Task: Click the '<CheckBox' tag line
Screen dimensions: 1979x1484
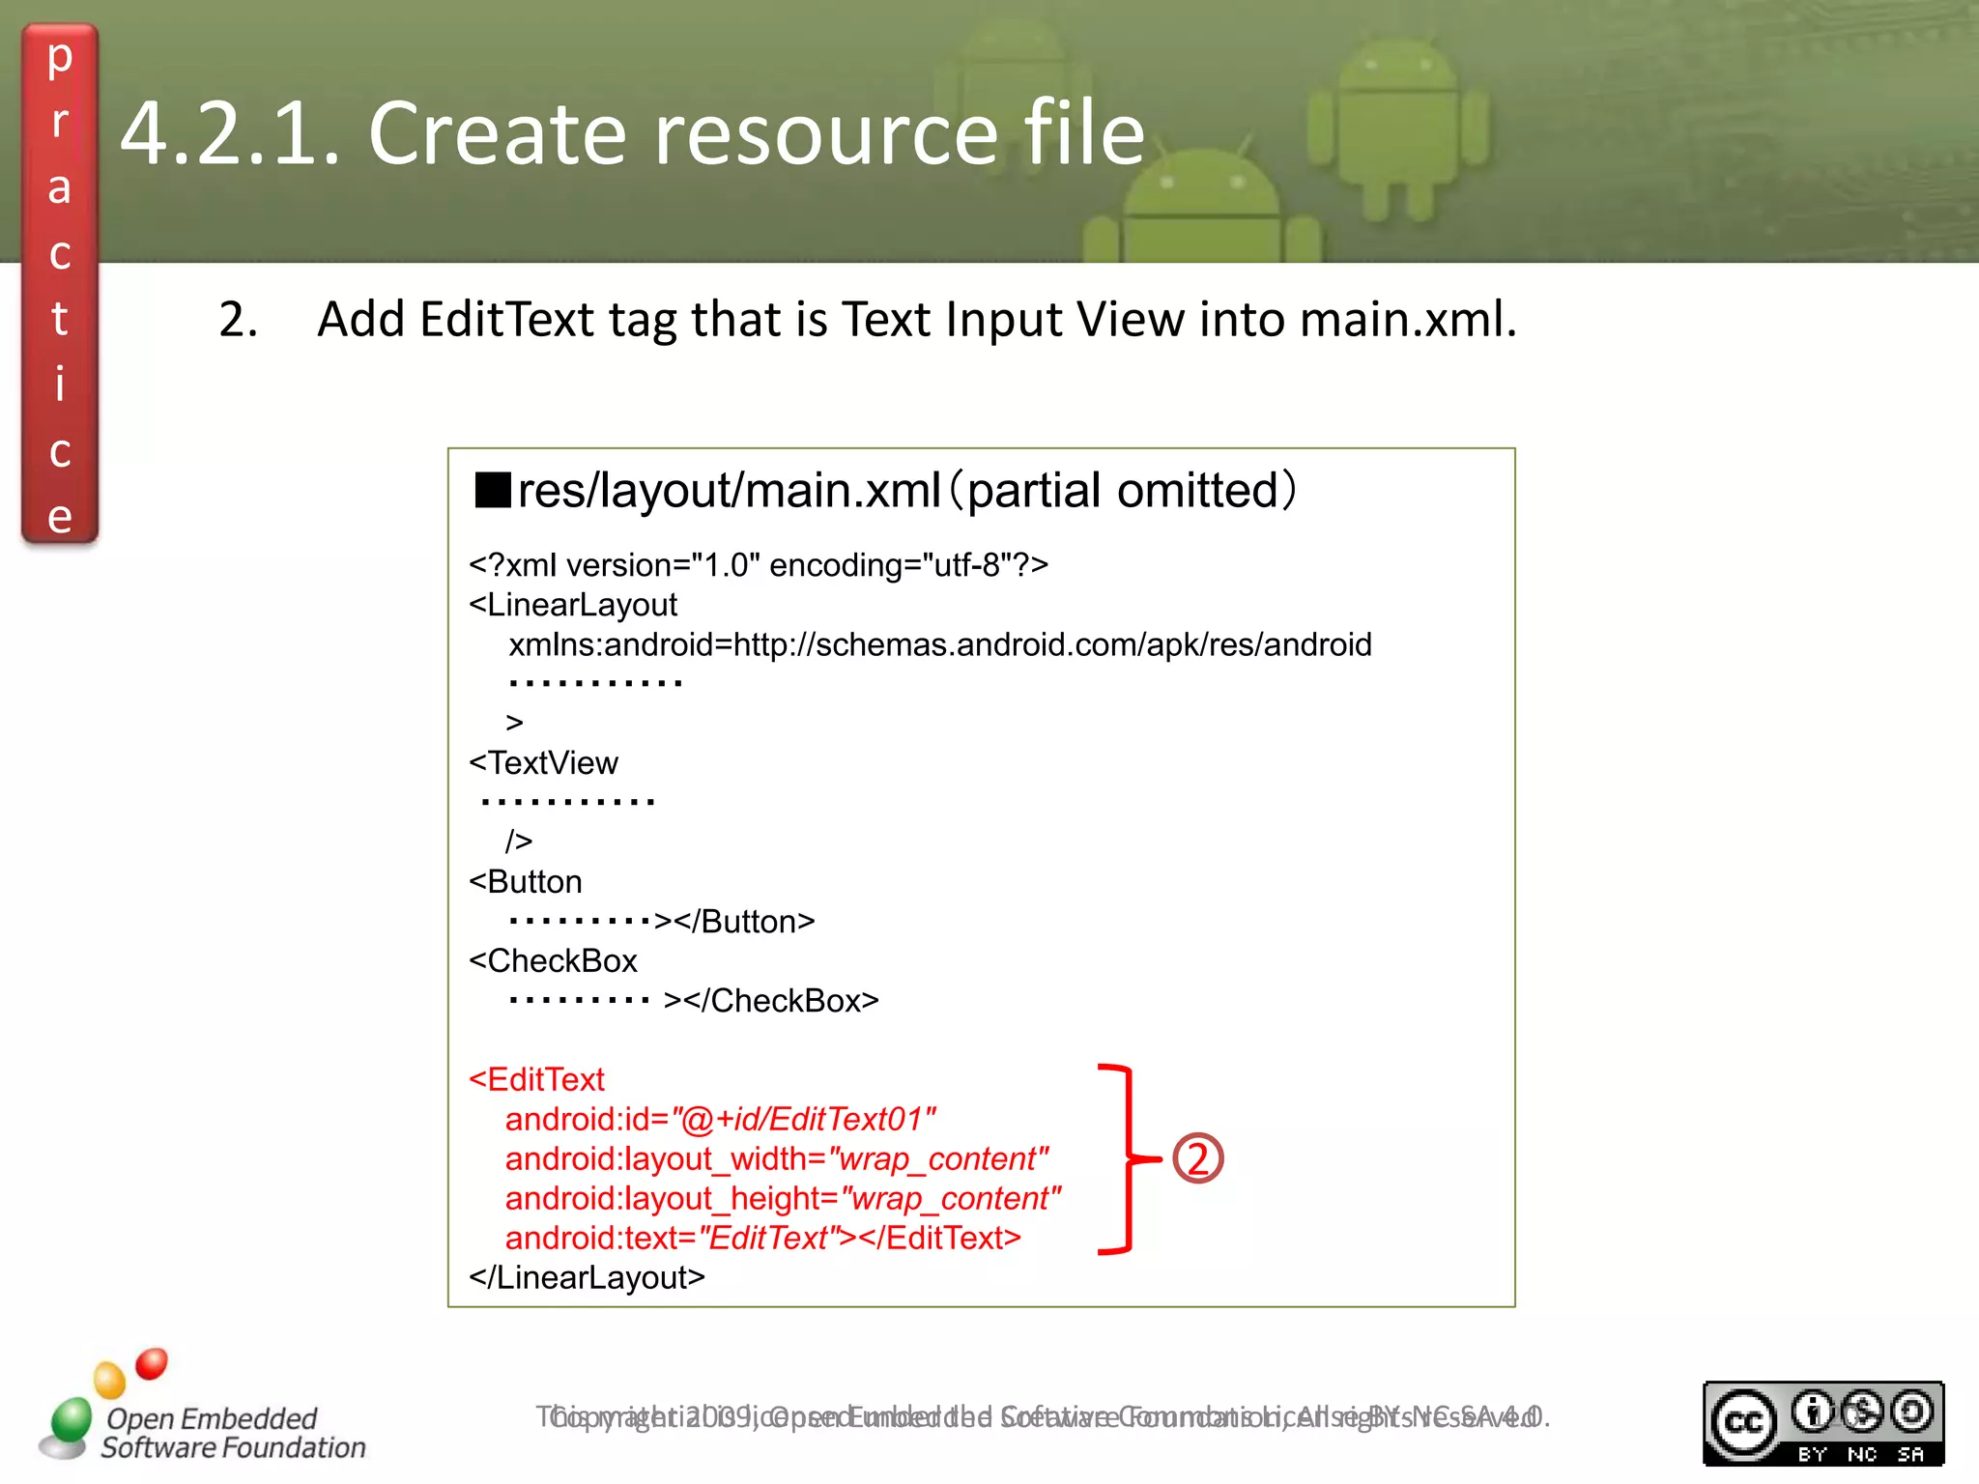Action: coord(553,961)
